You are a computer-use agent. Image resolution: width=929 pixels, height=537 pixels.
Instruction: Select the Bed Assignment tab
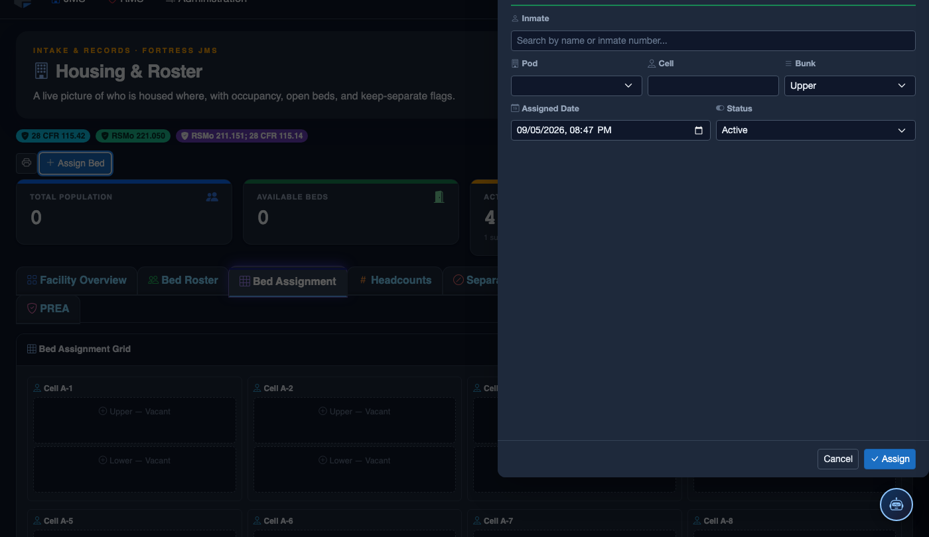[288, 282]
